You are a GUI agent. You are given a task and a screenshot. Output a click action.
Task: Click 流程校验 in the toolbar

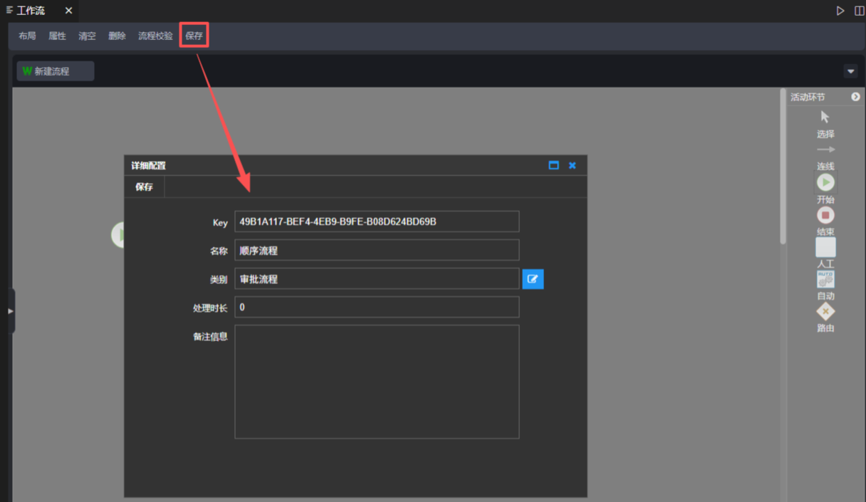point(155,36)
